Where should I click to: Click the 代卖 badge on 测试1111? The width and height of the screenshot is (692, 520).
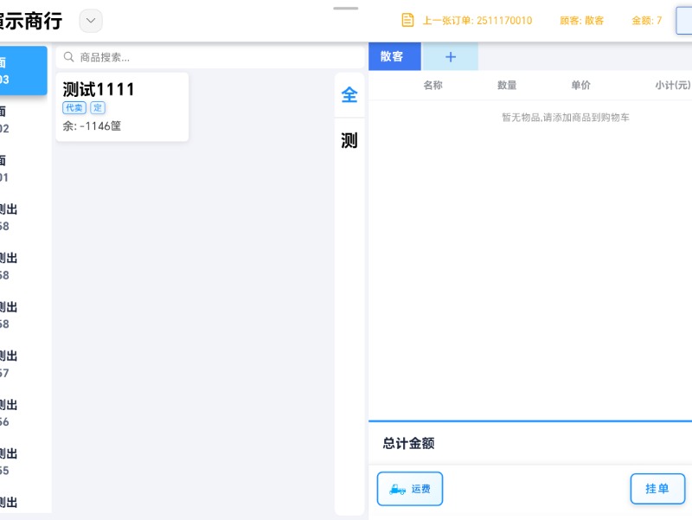[75, 108]
